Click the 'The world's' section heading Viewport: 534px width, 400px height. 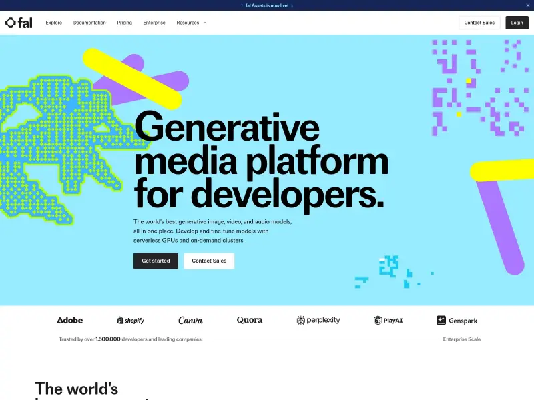tap(76, 389)
